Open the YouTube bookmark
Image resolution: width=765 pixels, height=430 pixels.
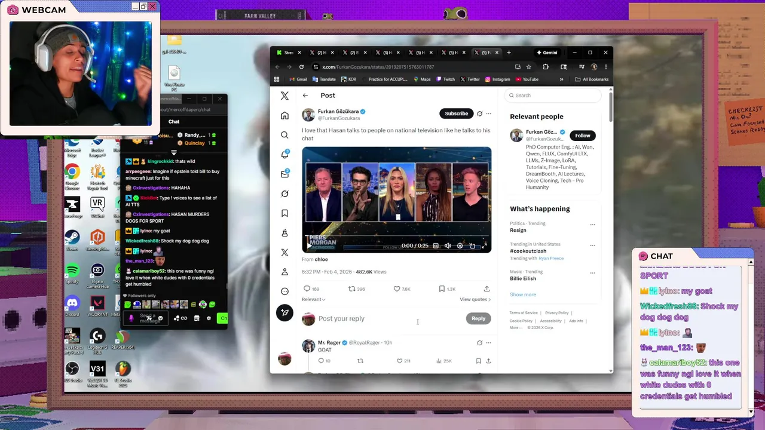click(527, 79)
